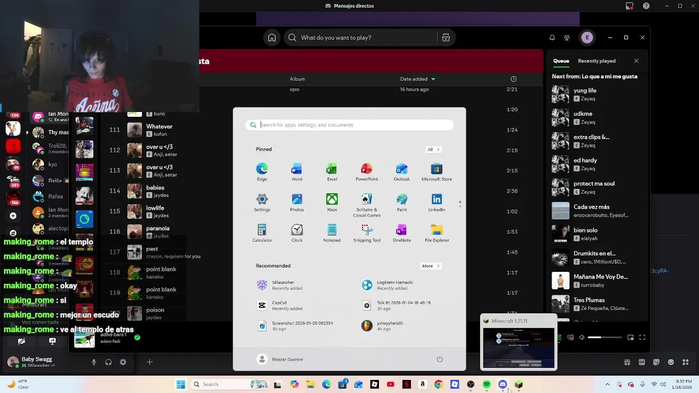This screenshot has height=393, width=699.
Task: Open Discord emoji picker
Action: click(x=671, y=362)
